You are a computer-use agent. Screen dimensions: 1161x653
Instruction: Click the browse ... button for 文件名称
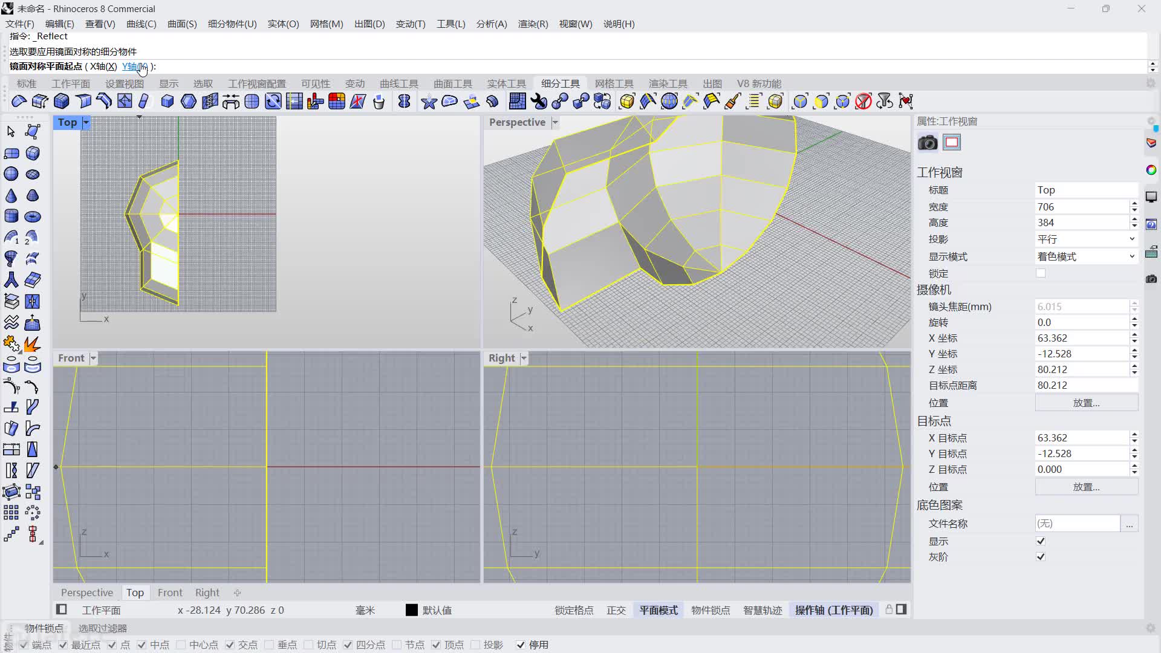(x=1130, y=524)
